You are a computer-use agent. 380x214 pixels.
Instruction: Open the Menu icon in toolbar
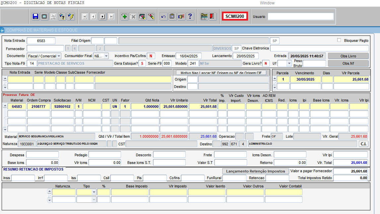point(204,17)
